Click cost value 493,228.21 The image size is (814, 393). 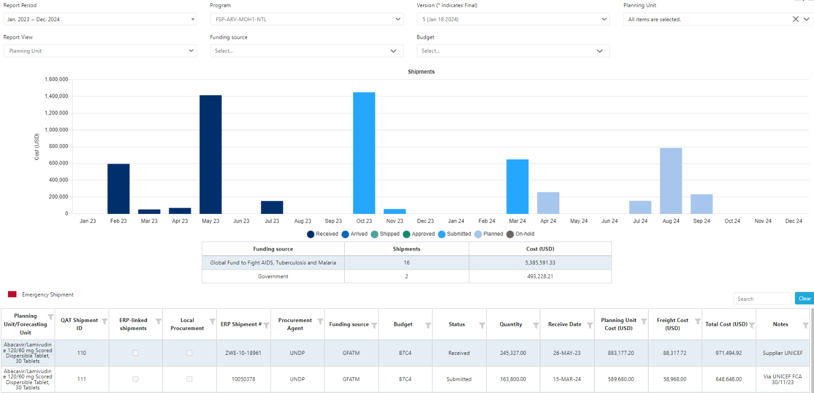pyautogui.click(x=540, y=276)
